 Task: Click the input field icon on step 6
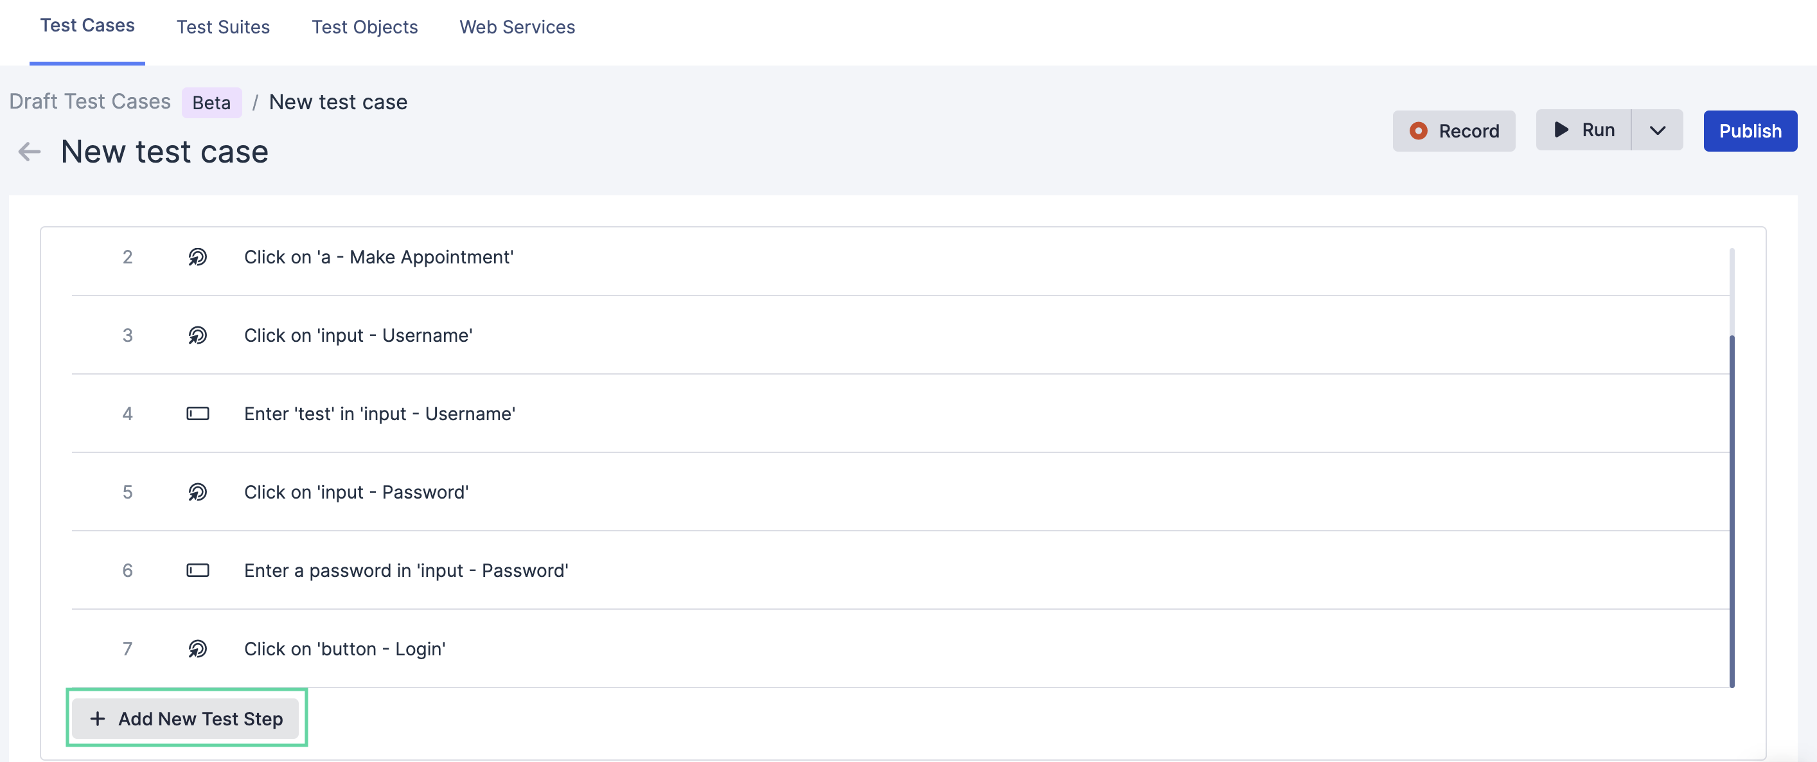(x=197, y=570)
